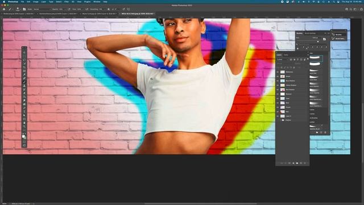Hide the Red Shadow layer

(x=278, y=90)
